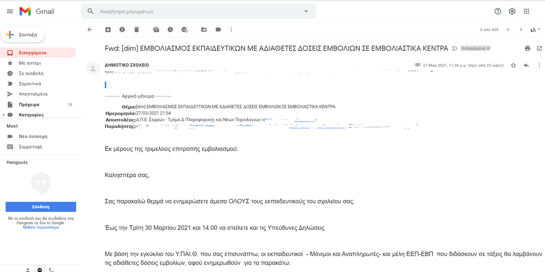Open input language ελ dropdown
Screen dimensions: 545x272
(536, 30)
